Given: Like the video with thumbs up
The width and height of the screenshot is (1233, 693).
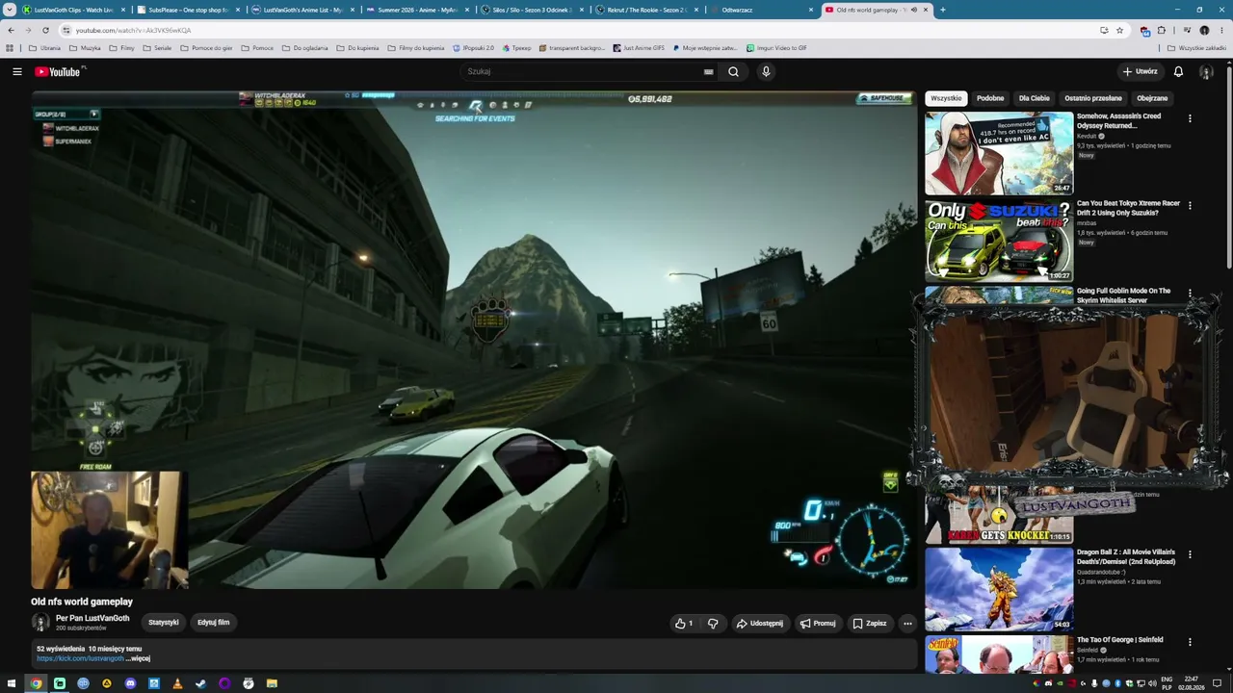Looking at the screenshot, I should [684, 623].
